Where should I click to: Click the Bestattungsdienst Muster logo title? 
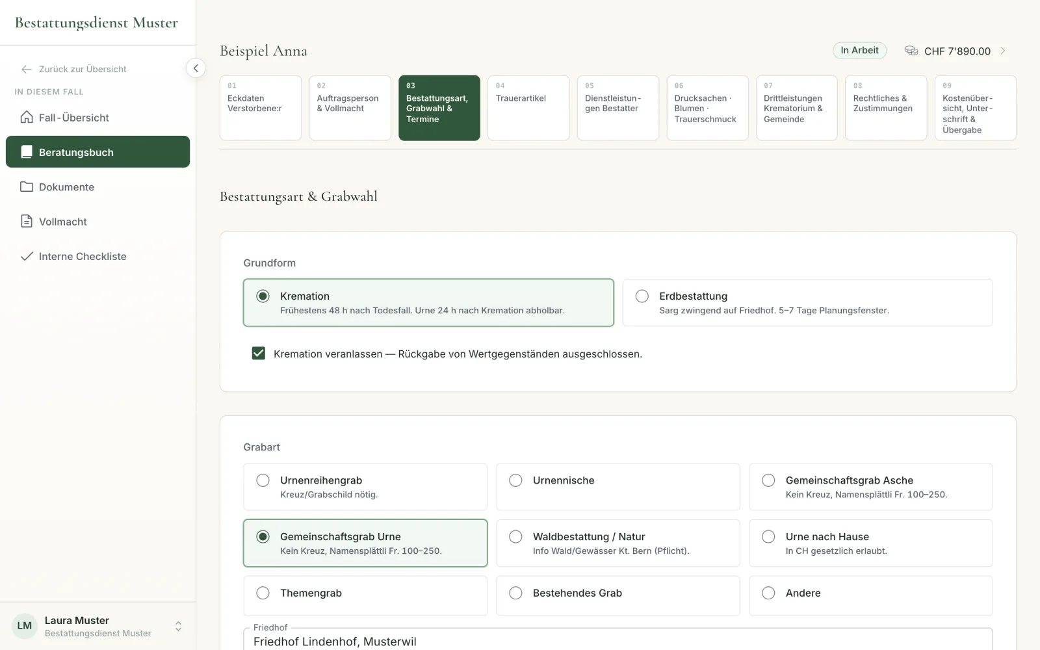pyautogui.click(x=96, y=23)
